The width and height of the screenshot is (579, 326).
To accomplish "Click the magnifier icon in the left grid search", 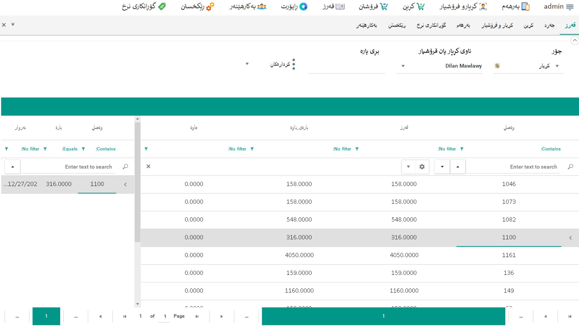I will 125,167.
